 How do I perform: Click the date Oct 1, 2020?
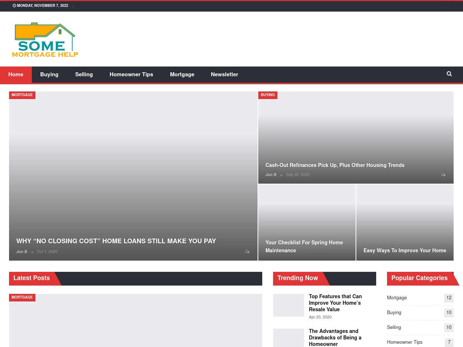point(47,252)
